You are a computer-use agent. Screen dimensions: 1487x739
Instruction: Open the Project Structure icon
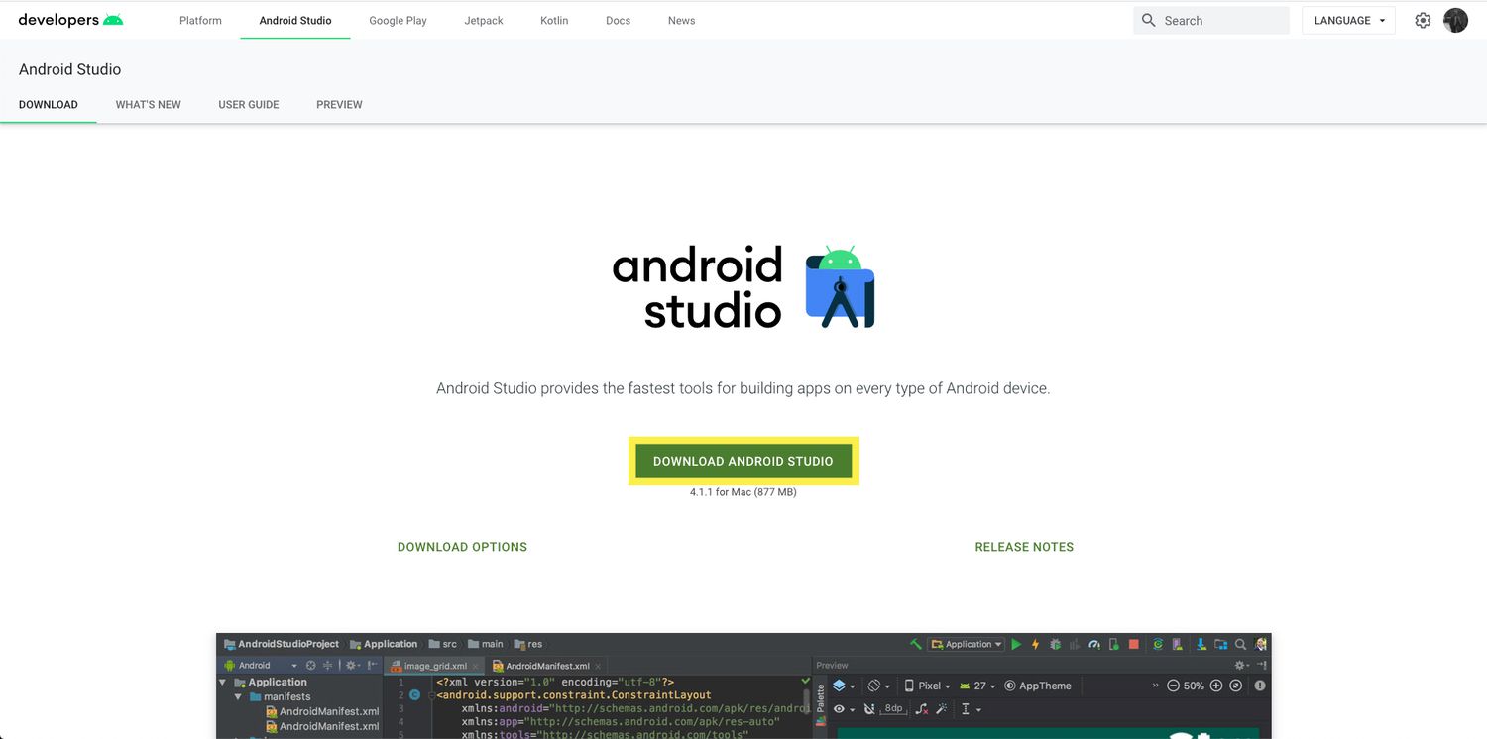(x=1221, y=644)
